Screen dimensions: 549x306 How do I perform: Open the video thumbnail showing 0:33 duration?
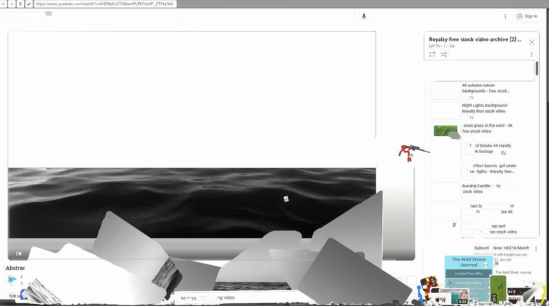click(x=454, y=296)
